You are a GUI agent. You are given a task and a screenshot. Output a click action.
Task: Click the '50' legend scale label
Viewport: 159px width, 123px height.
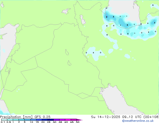pyautogui.click(x=77, y=122)
